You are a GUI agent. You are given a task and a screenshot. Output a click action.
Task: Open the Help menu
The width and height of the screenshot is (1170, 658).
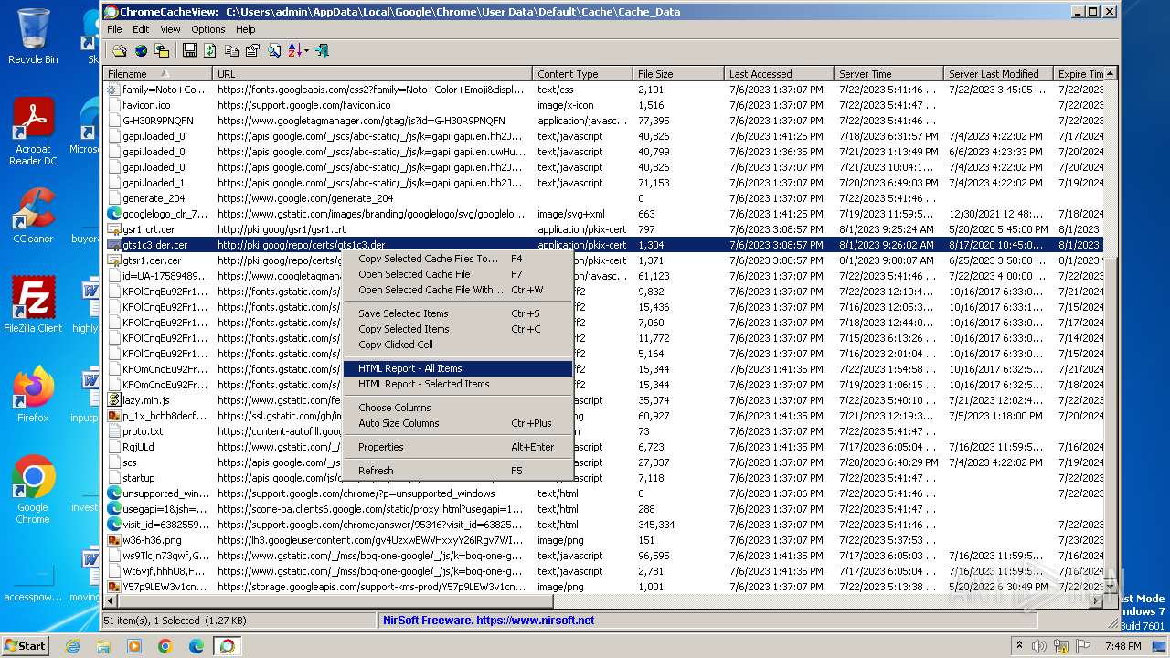(x=246, y=29)
